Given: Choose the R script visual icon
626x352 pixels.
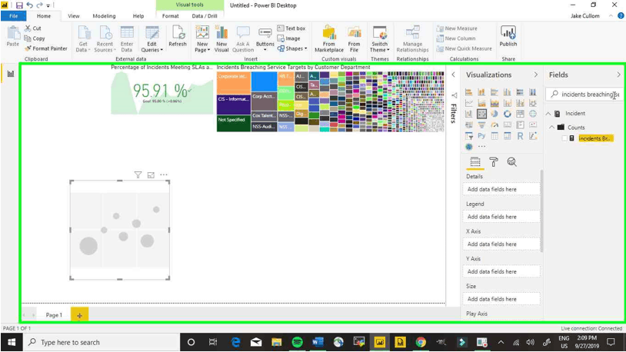Looking at the screenshot, I should tap(520, 136).
